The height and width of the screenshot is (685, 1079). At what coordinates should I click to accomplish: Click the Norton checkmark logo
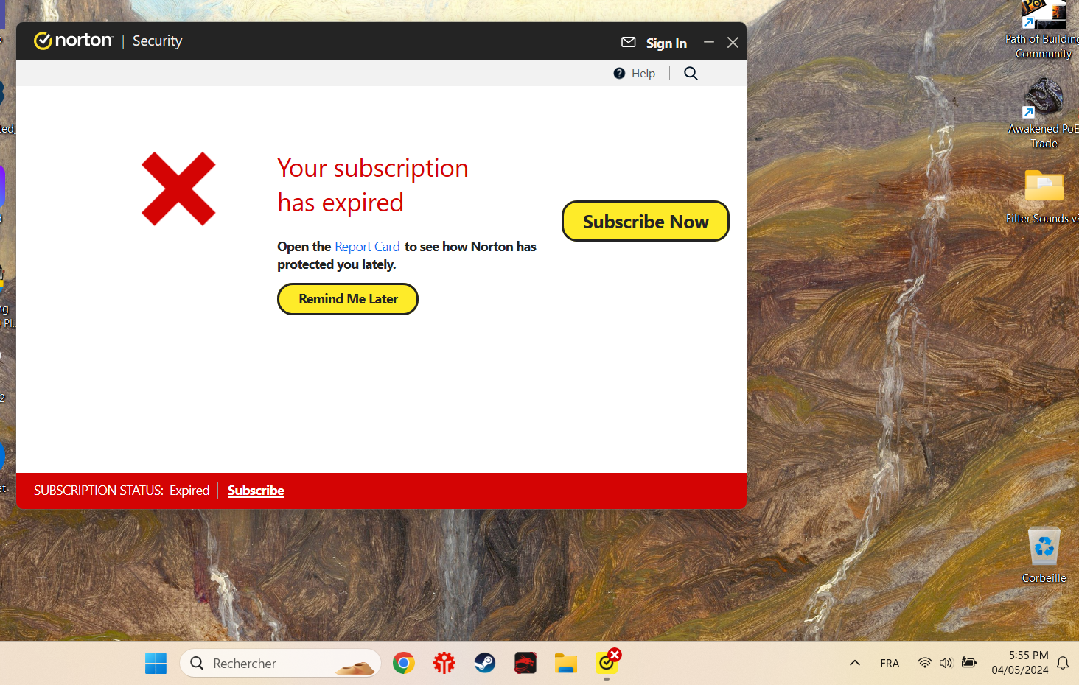pos(43,41)
